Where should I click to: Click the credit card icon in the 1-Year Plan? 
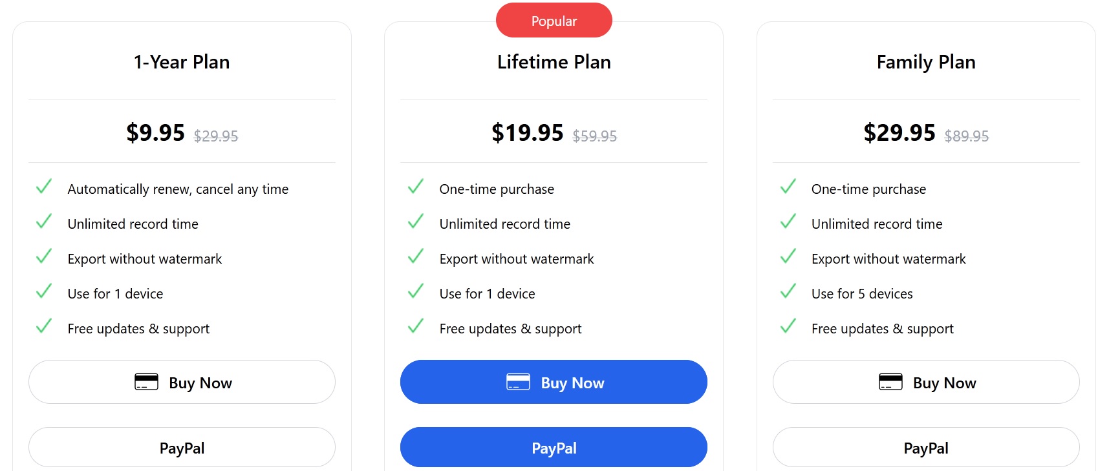click(146, 382)
